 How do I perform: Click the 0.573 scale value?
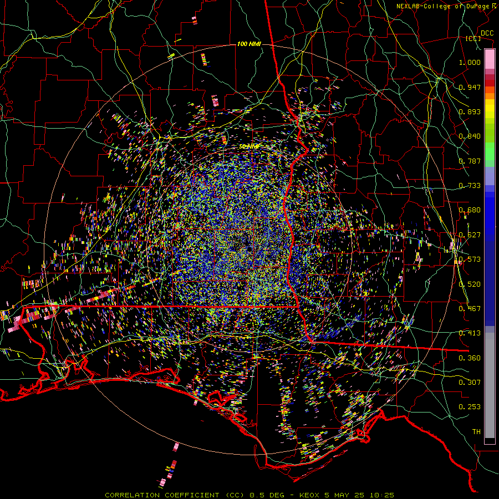pyautogui.click(x=470, y=259)
